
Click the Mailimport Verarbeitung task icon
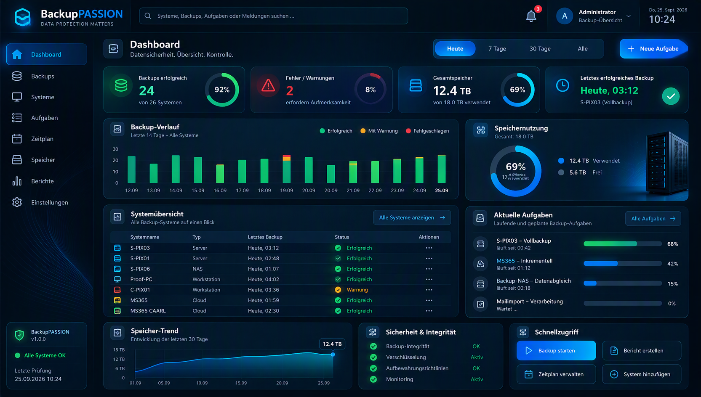pos(480,304)
